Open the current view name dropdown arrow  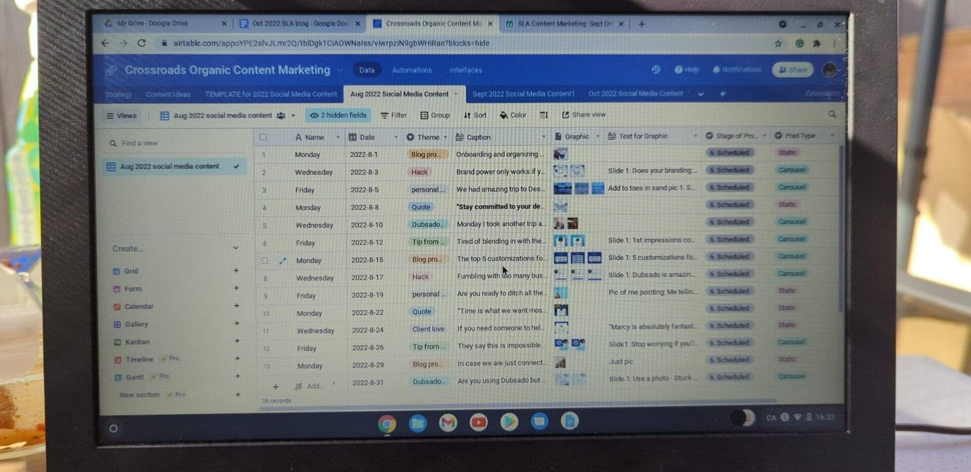click(x=293, y=116)
